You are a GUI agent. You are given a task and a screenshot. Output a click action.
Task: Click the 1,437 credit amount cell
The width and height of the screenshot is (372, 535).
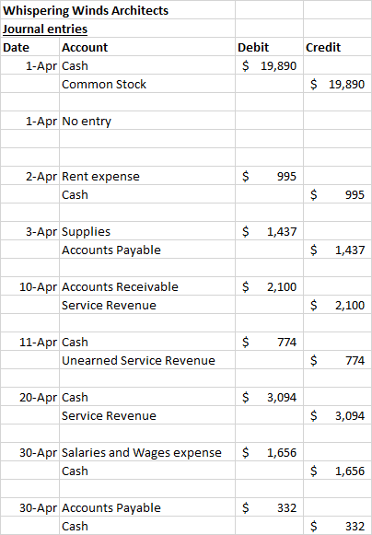338,250
